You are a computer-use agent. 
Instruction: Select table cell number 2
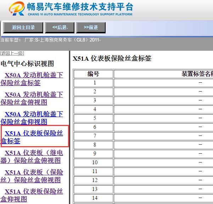point(93,92)
